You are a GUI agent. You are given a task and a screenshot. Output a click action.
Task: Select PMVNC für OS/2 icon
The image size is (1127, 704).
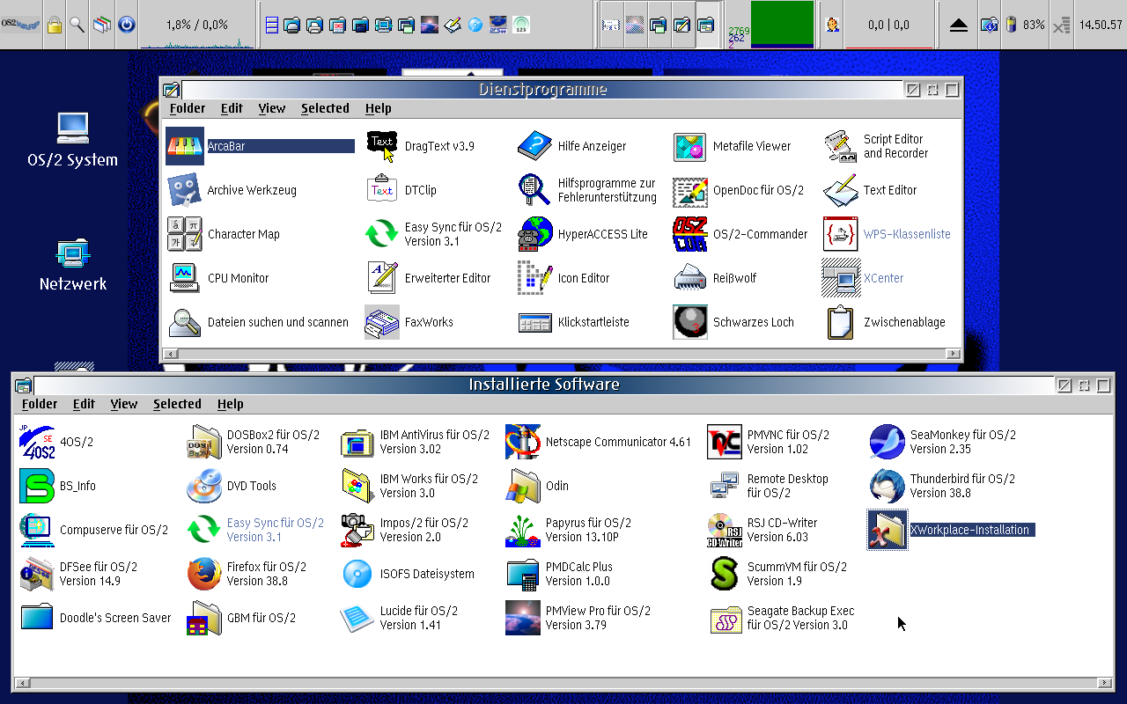point(725,442)
